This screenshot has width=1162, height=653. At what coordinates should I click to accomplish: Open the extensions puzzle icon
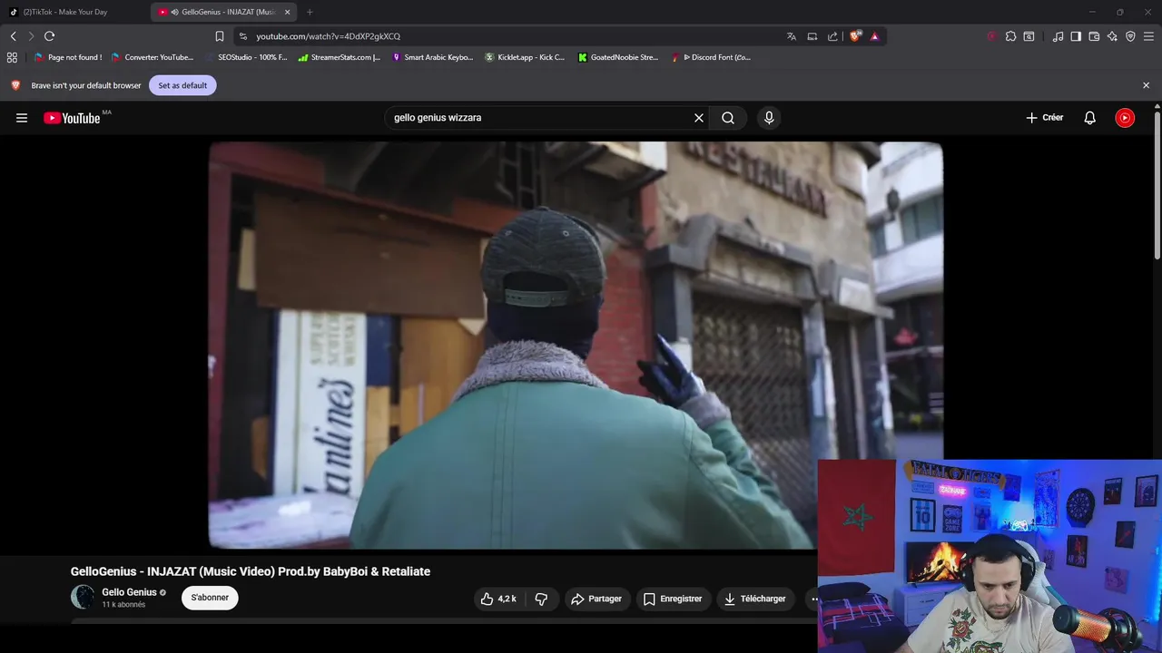click(x=1010, y=36)
